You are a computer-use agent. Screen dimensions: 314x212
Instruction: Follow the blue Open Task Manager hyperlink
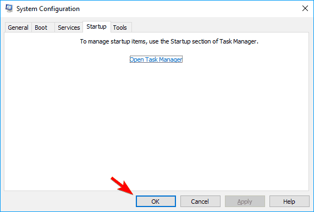click(156, 59)
